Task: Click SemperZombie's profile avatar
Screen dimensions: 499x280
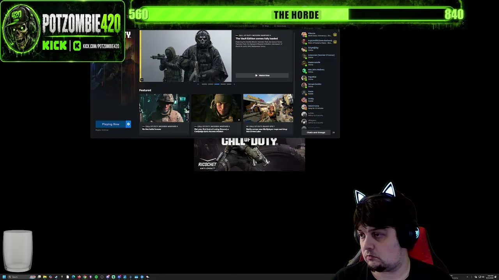Action: tap(304, 85)
